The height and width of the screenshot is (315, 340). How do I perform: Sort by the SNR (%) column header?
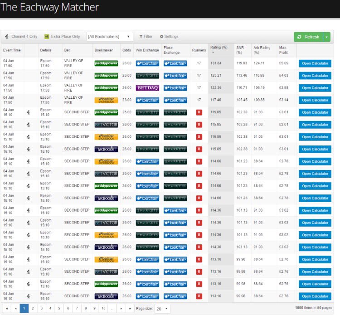coord(240,50)
